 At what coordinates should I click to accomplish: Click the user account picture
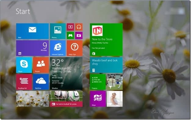click(181, 11)
